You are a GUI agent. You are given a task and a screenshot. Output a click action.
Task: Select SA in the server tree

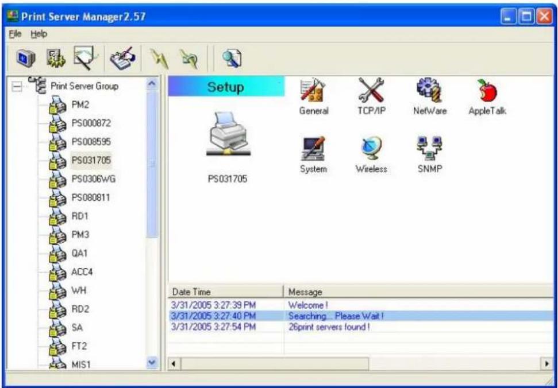point(77,328)
